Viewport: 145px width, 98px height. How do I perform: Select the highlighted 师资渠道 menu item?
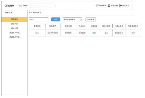[x=14, y=19]
